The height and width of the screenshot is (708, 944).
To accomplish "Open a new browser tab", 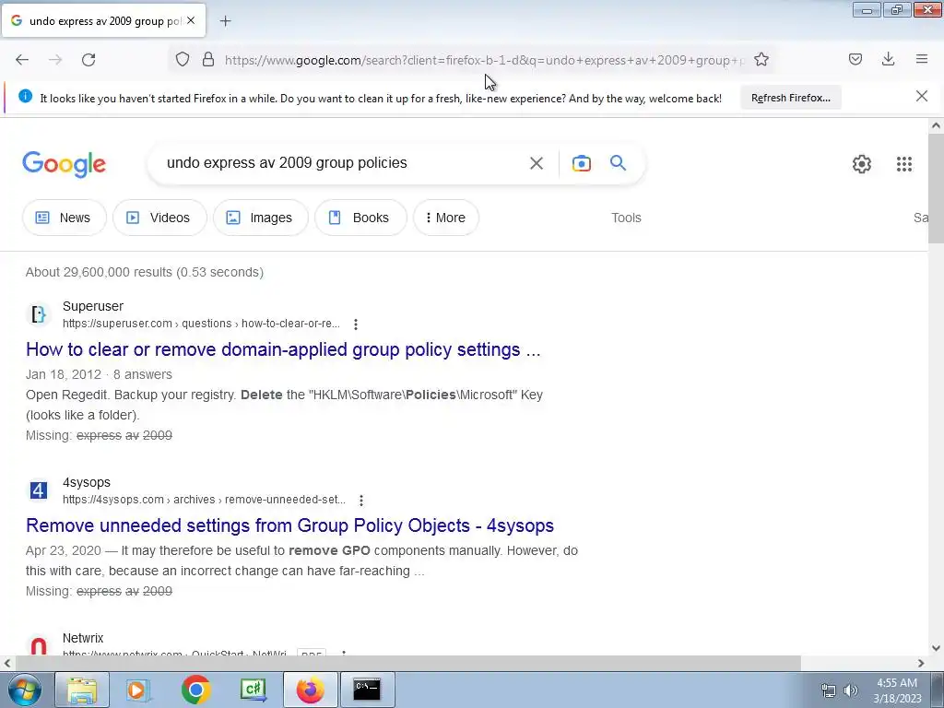I will (x=225, y=21).
